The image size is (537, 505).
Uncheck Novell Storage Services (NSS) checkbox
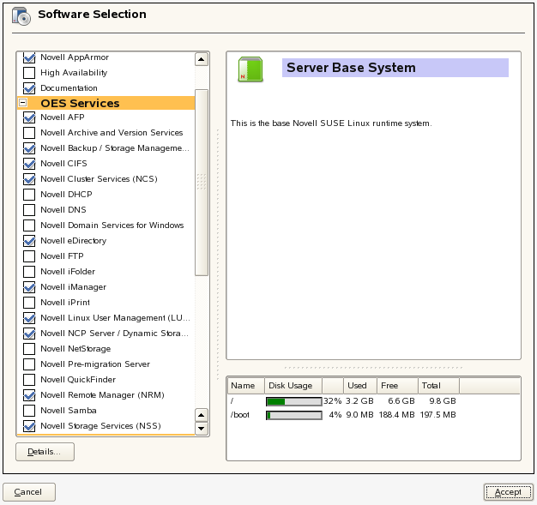click(x=29, y=425)
